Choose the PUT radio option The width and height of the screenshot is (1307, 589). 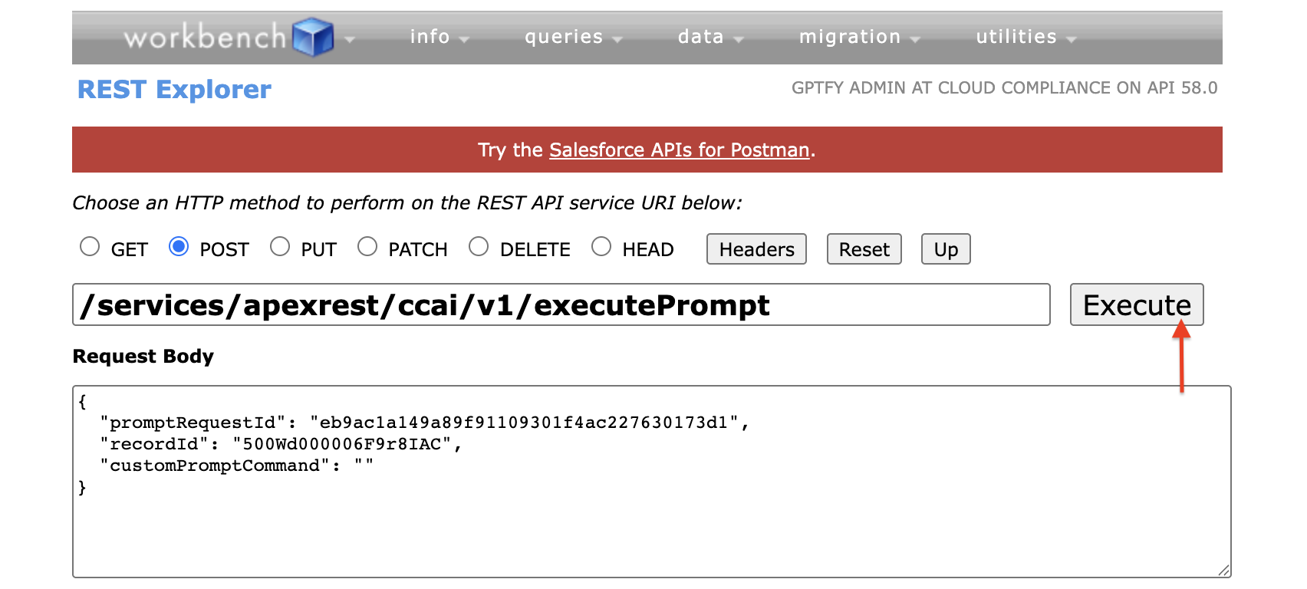coord(280,247)
